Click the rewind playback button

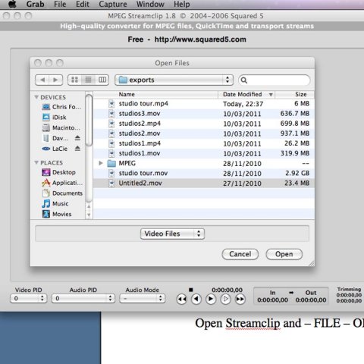(x=182, y=300)
